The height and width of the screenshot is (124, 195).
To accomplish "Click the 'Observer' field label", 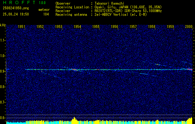I will (x=63, y=3).
